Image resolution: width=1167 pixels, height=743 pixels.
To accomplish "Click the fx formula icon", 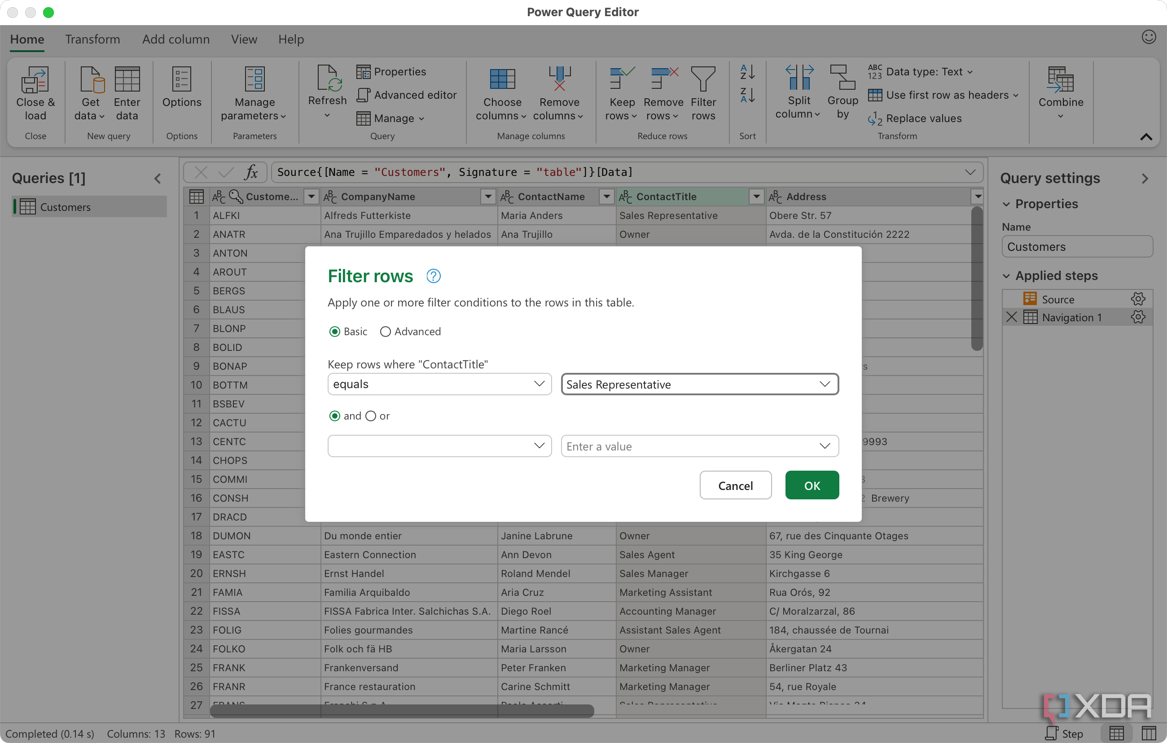I will [x=251, y=172].
